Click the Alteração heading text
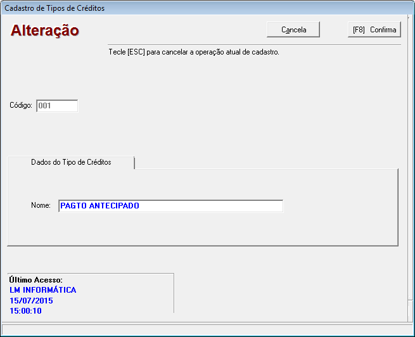The image size is (415, 337). pyautogui.click(x=44, y=30)
